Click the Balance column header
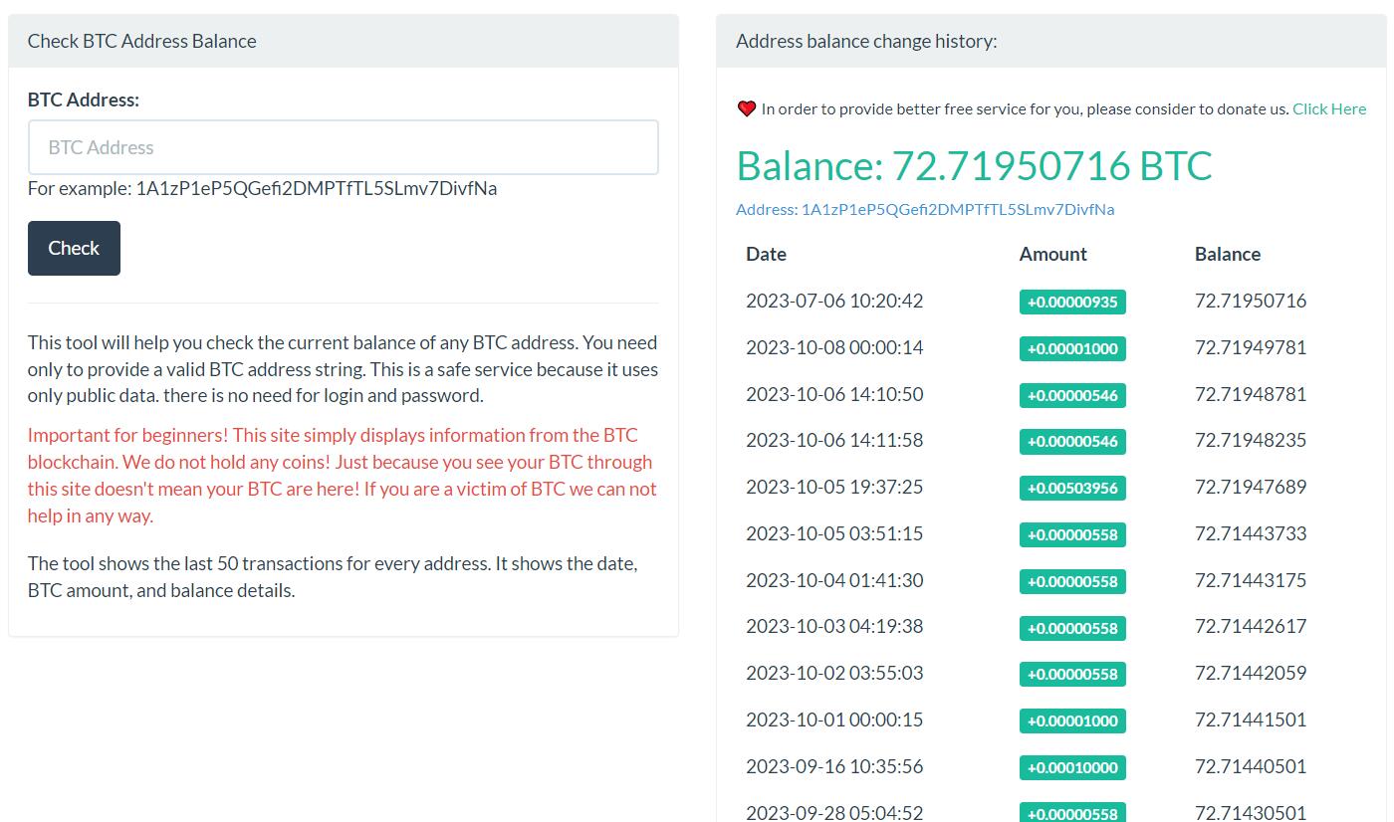Viewport: 1394px width, 822px height. point(1227,254)
